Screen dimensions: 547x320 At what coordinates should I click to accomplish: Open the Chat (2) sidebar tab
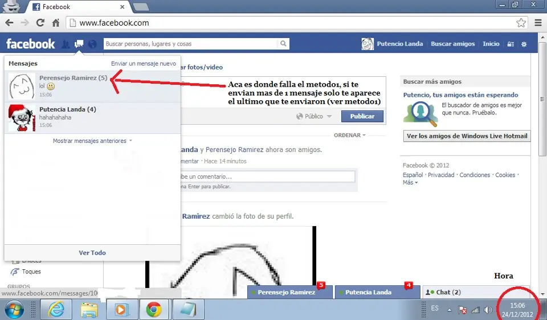476,292
